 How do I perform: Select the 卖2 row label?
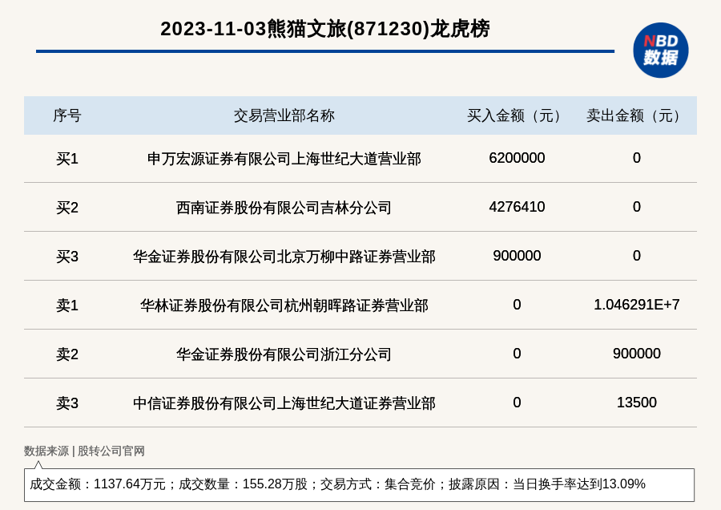(67, 354)
